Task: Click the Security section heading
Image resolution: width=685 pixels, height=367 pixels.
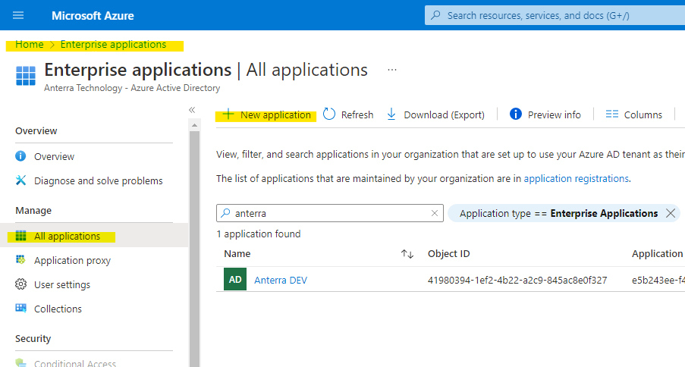Action: (33, 339)
